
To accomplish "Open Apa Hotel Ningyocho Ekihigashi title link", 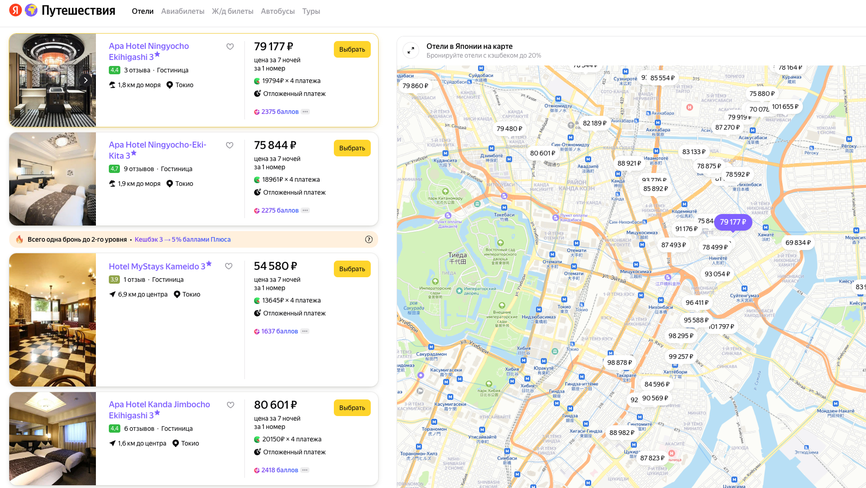I will 149,51.
